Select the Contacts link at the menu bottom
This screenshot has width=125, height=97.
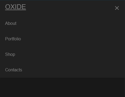[x=13, y=70]
